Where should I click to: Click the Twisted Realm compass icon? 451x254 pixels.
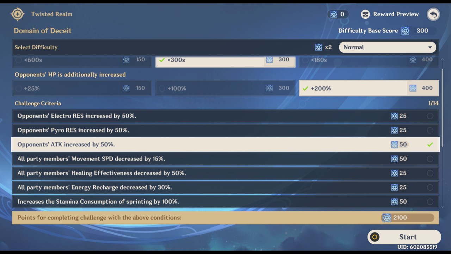click(17, 14)
